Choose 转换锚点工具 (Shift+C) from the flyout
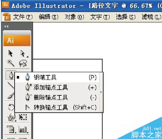Image resolution: width=162 pixels, height=139 pixels. [57, 107]
